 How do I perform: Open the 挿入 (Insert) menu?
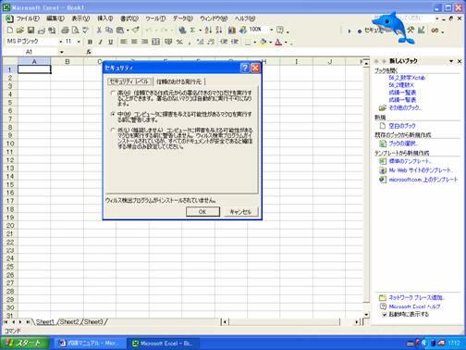pyautogui.click(x=105, y=19)
